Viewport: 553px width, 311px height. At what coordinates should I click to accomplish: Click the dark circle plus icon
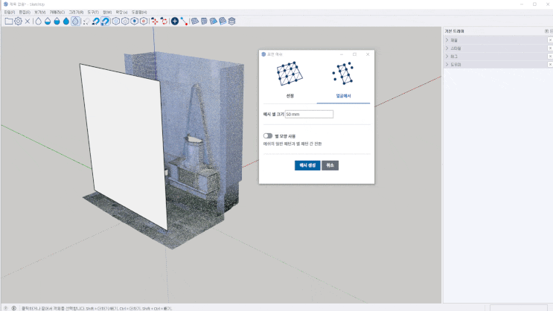(175, 21)
